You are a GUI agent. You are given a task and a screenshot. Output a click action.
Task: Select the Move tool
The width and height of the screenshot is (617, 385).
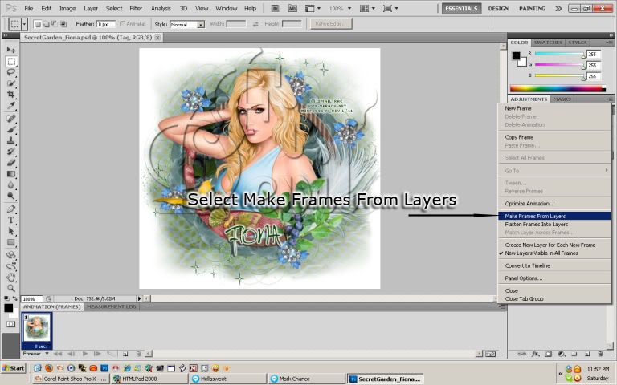point(11,50)
